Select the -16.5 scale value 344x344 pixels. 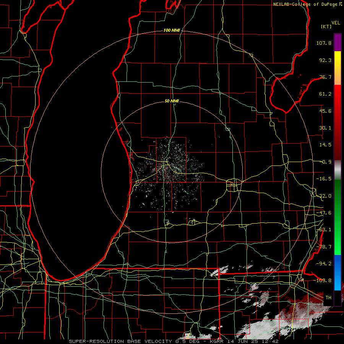[324, 179]
